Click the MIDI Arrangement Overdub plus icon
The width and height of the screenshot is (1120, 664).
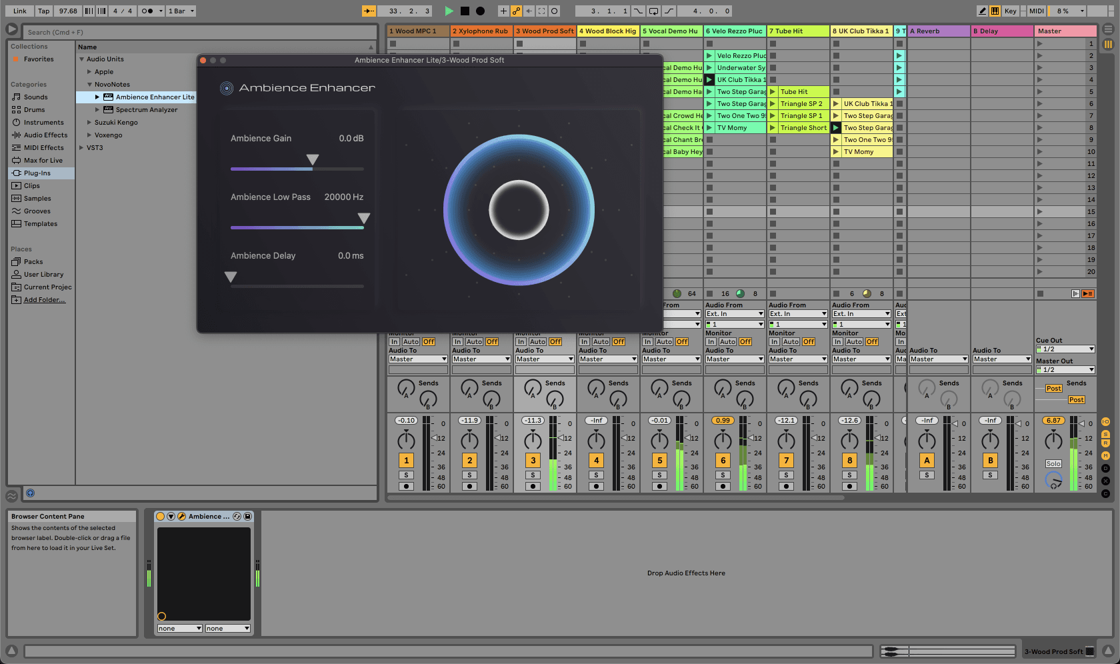click(x=503, y=11)
